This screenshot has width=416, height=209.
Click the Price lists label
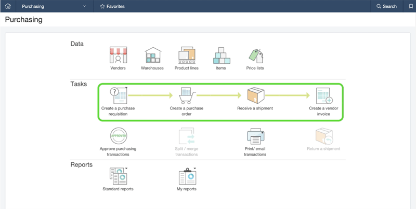pyautogui.click(x=255, y=68)
